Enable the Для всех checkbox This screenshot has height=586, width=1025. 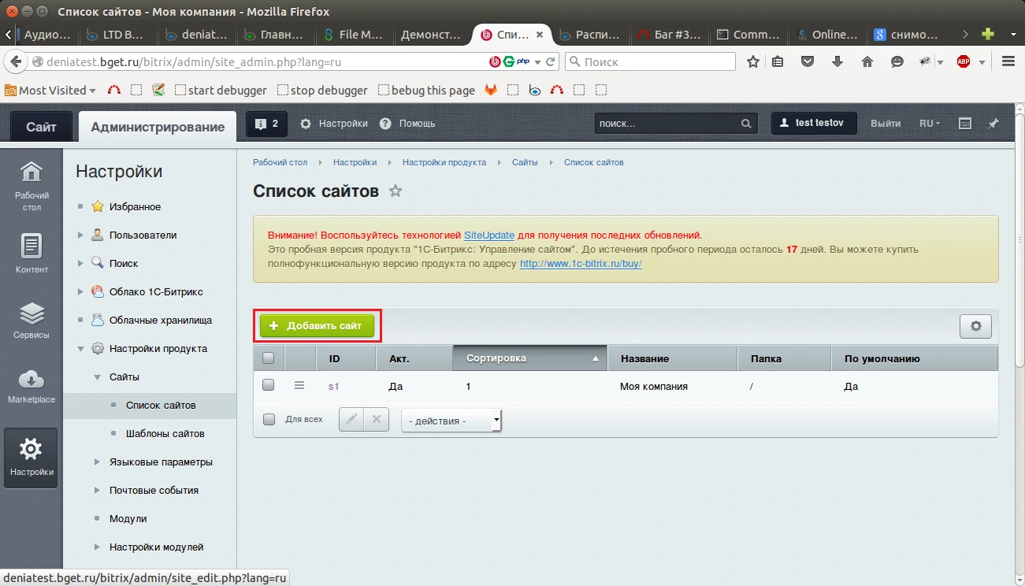(269, 420)
